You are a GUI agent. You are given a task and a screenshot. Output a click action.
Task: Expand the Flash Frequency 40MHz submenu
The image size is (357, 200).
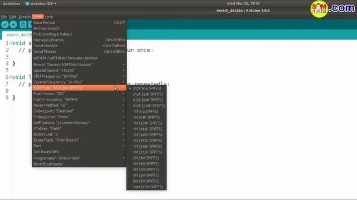[79, 99]
